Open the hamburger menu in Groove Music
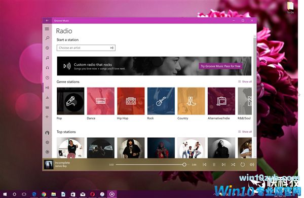Screen dimensions: 304x198 coord(47,29)
